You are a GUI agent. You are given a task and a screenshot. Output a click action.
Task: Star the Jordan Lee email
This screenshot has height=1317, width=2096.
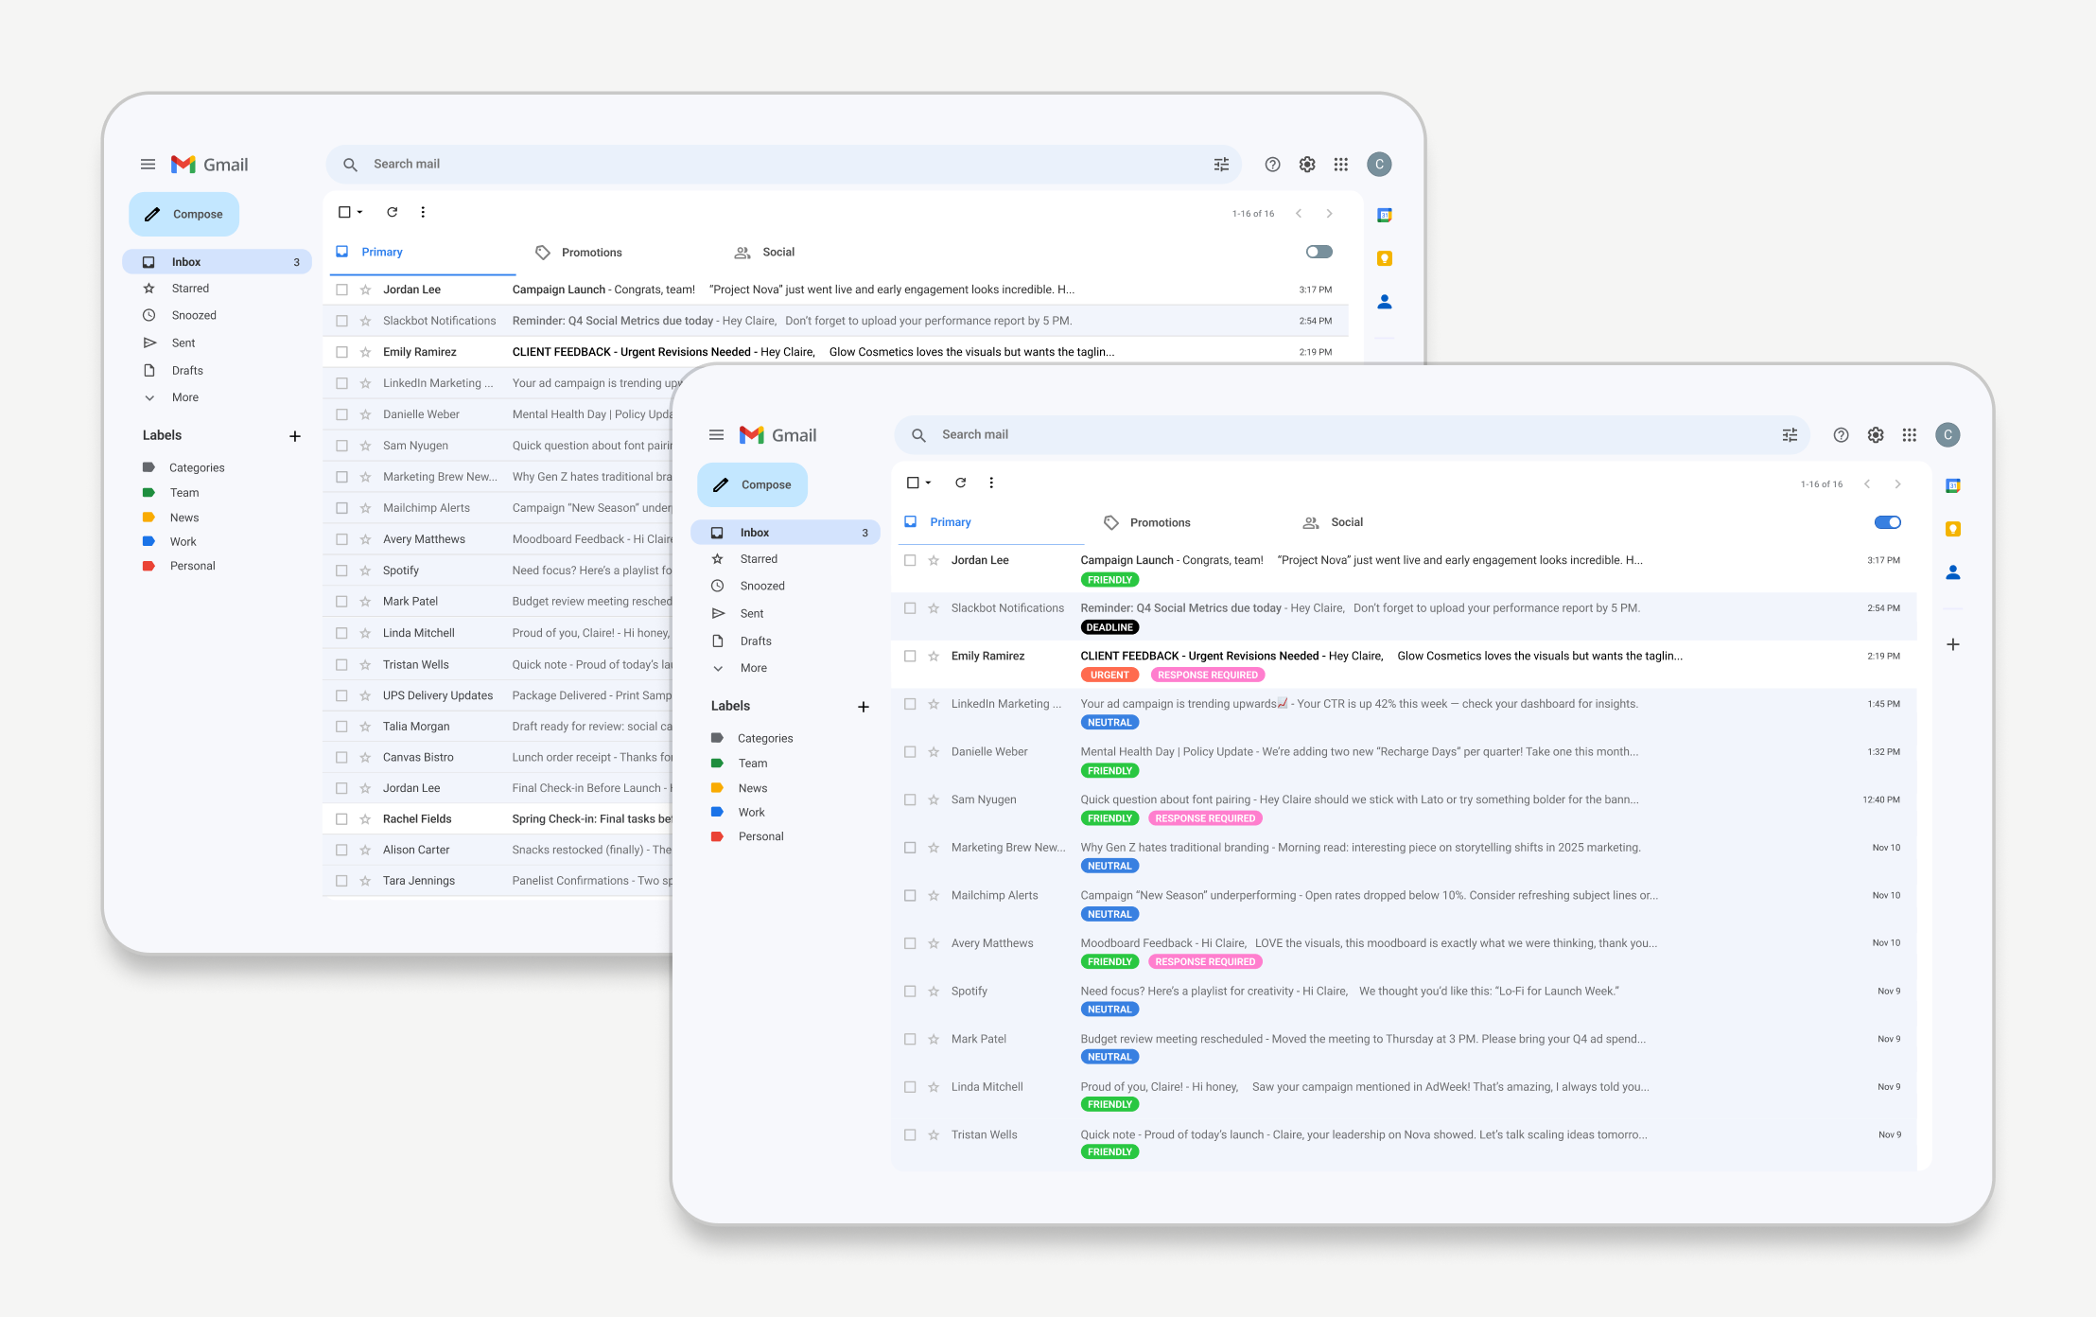coord(932,559)
